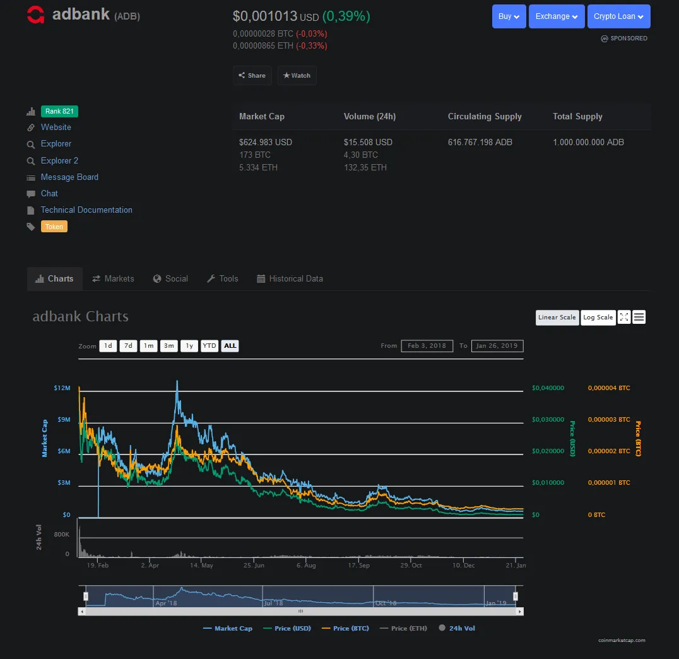Switch to the Tools tab
Image resolution: width=679 pixels, height=659 pixels.
[223, 279]
